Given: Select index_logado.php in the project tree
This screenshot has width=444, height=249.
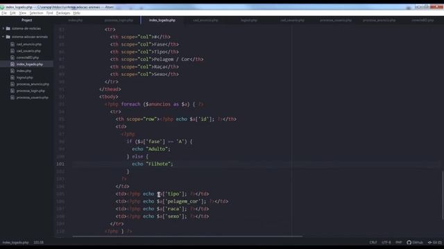Looking at the screenshot, I should coord(30,64).
